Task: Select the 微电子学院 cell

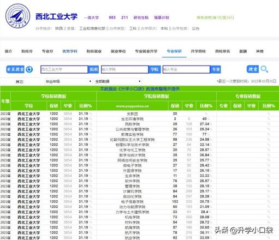Action: pos(132,166)
